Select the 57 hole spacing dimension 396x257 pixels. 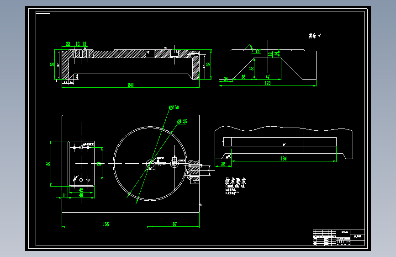click(x=100, y=164)
